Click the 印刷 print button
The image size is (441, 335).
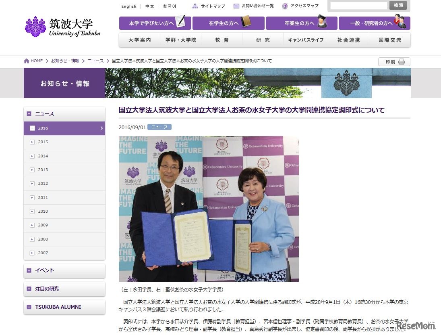click(394, 62)
